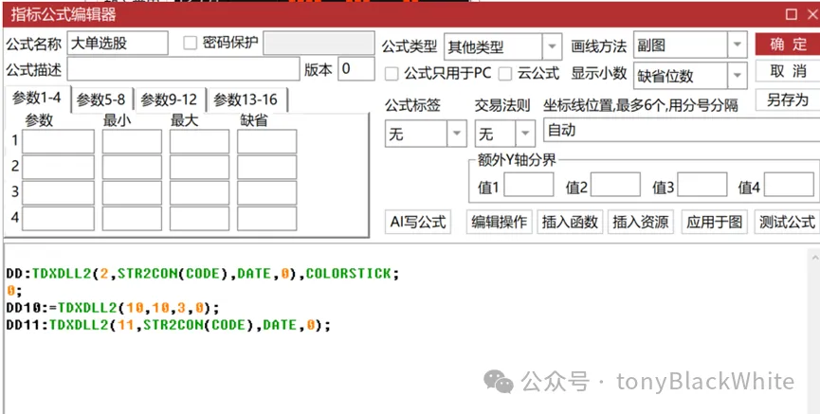Image resolution: width=820 pixels, height=414 pixels.
Task: Select the 参数13-16 tab
Action: [245, 99]
